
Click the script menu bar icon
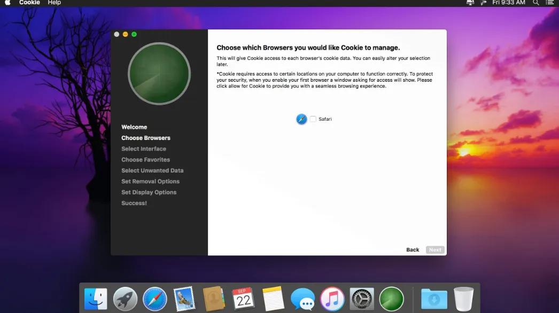tap(484, 3)
